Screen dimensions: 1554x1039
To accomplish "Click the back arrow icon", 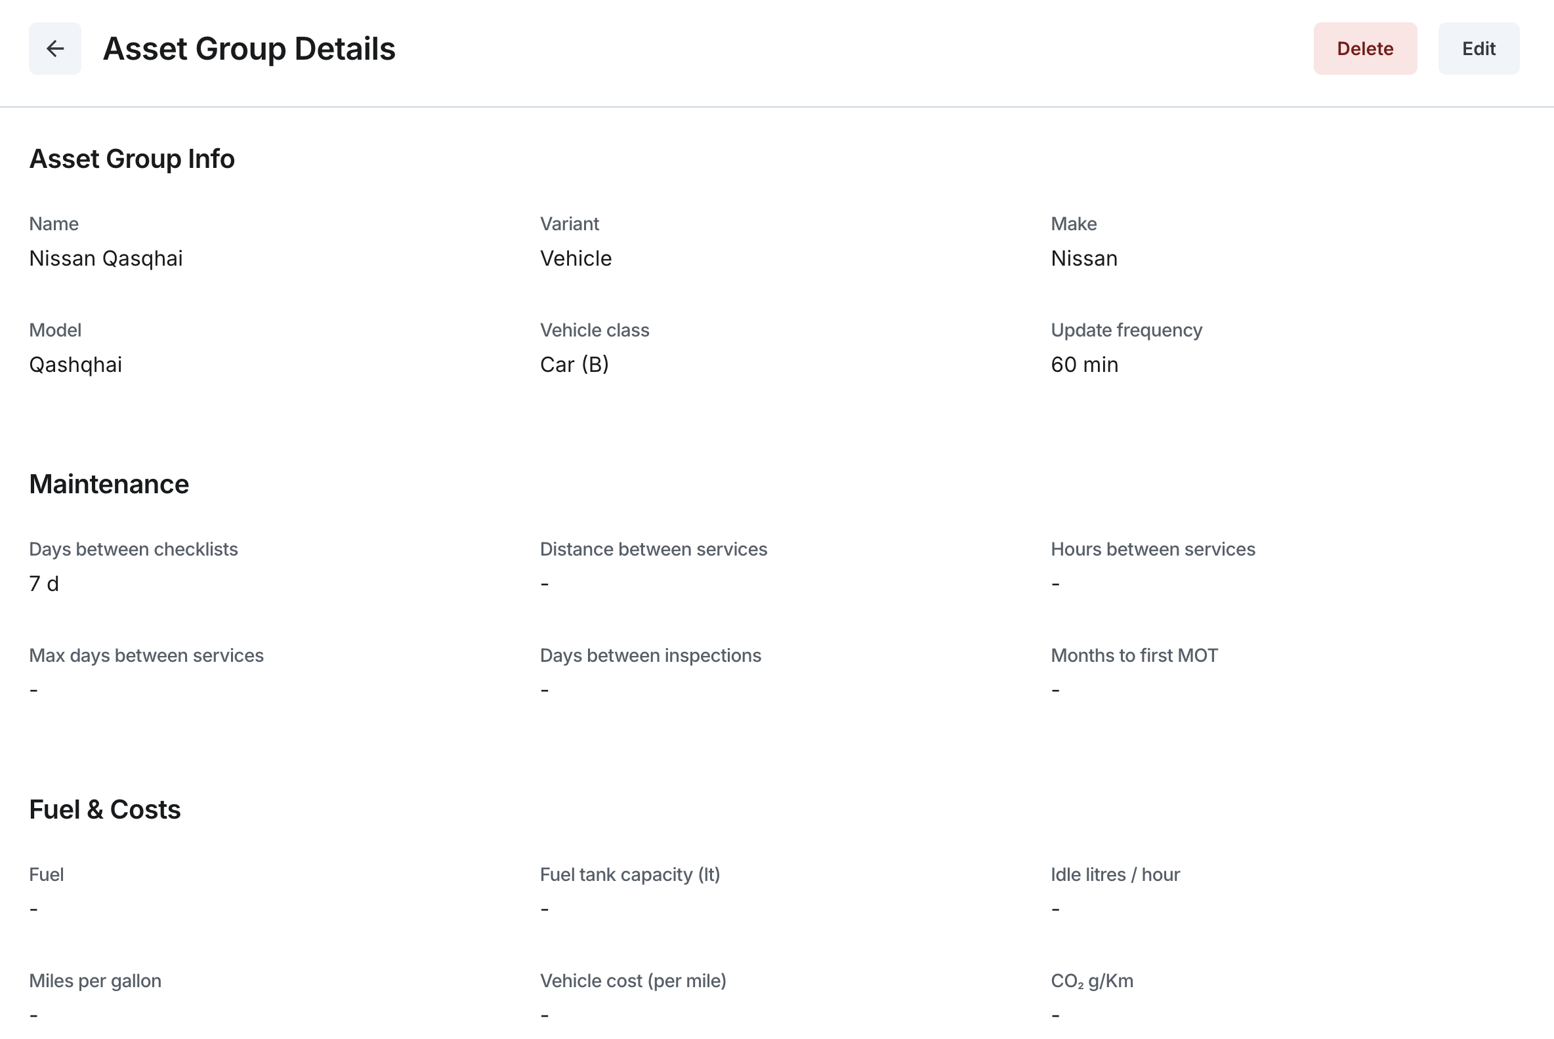I will click(55, 49).
